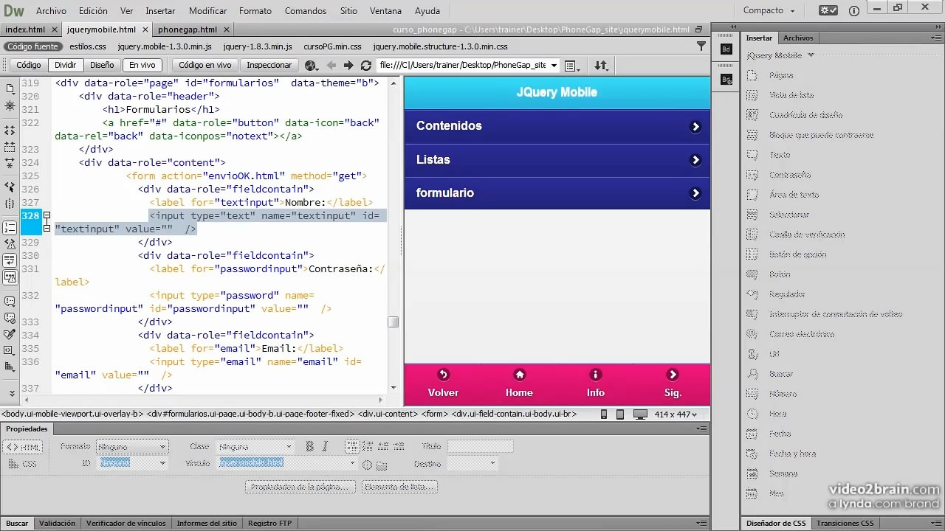Toggle syntax error alerts icon

[10, 277]
